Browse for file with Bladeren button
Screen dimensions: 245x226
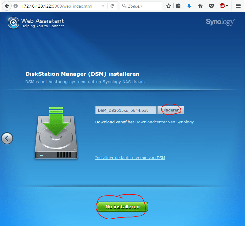click(x=171, y=110)
